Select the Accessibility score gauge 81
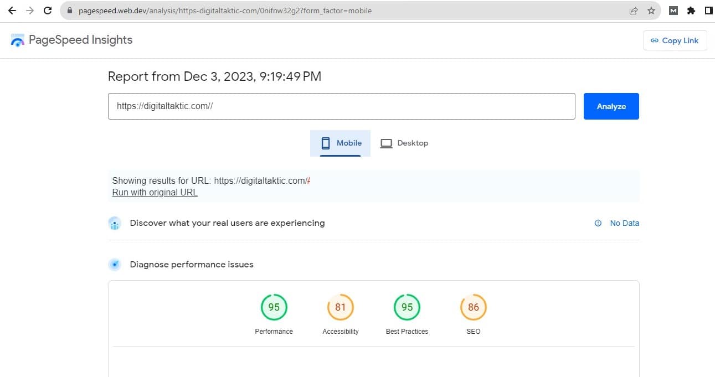Screen dimensions: 715x377 340,307
